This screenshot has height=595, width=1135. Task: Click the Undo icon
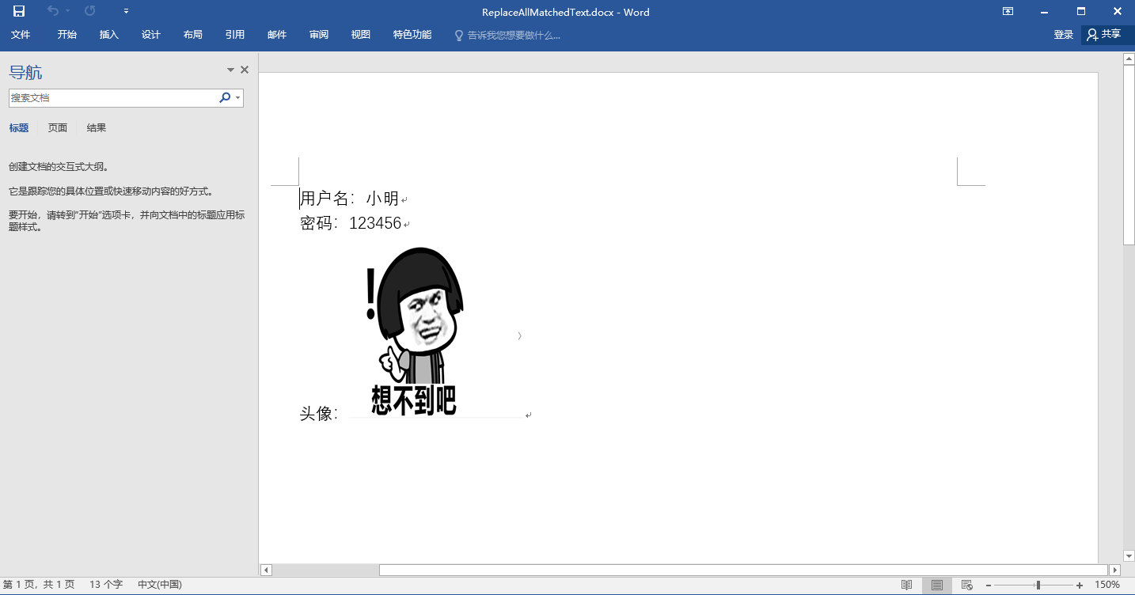(x=51, y=11)
